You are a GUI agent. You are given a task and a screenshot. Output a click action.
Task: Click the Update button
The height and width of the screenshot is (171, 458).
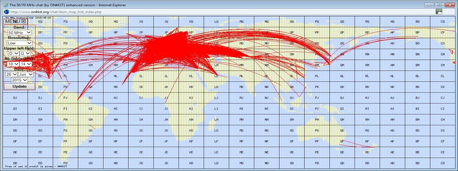pos(20,86)
